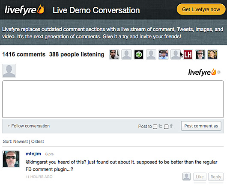Click the Get Livefyre now button
This screenshot has height=186, width=227.
click(x=201, y=9)
